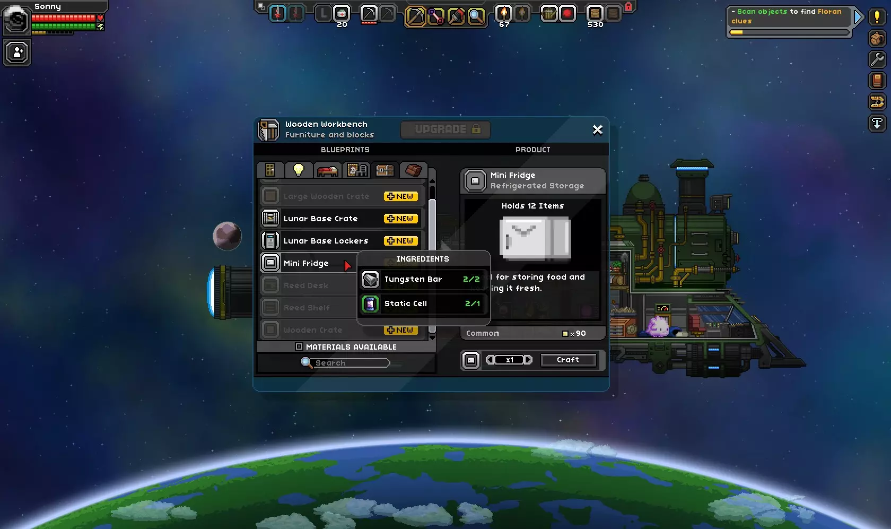891x529 pixels.
Task: Toggle the Materials Available checkbox
Action: pos(299,347)
